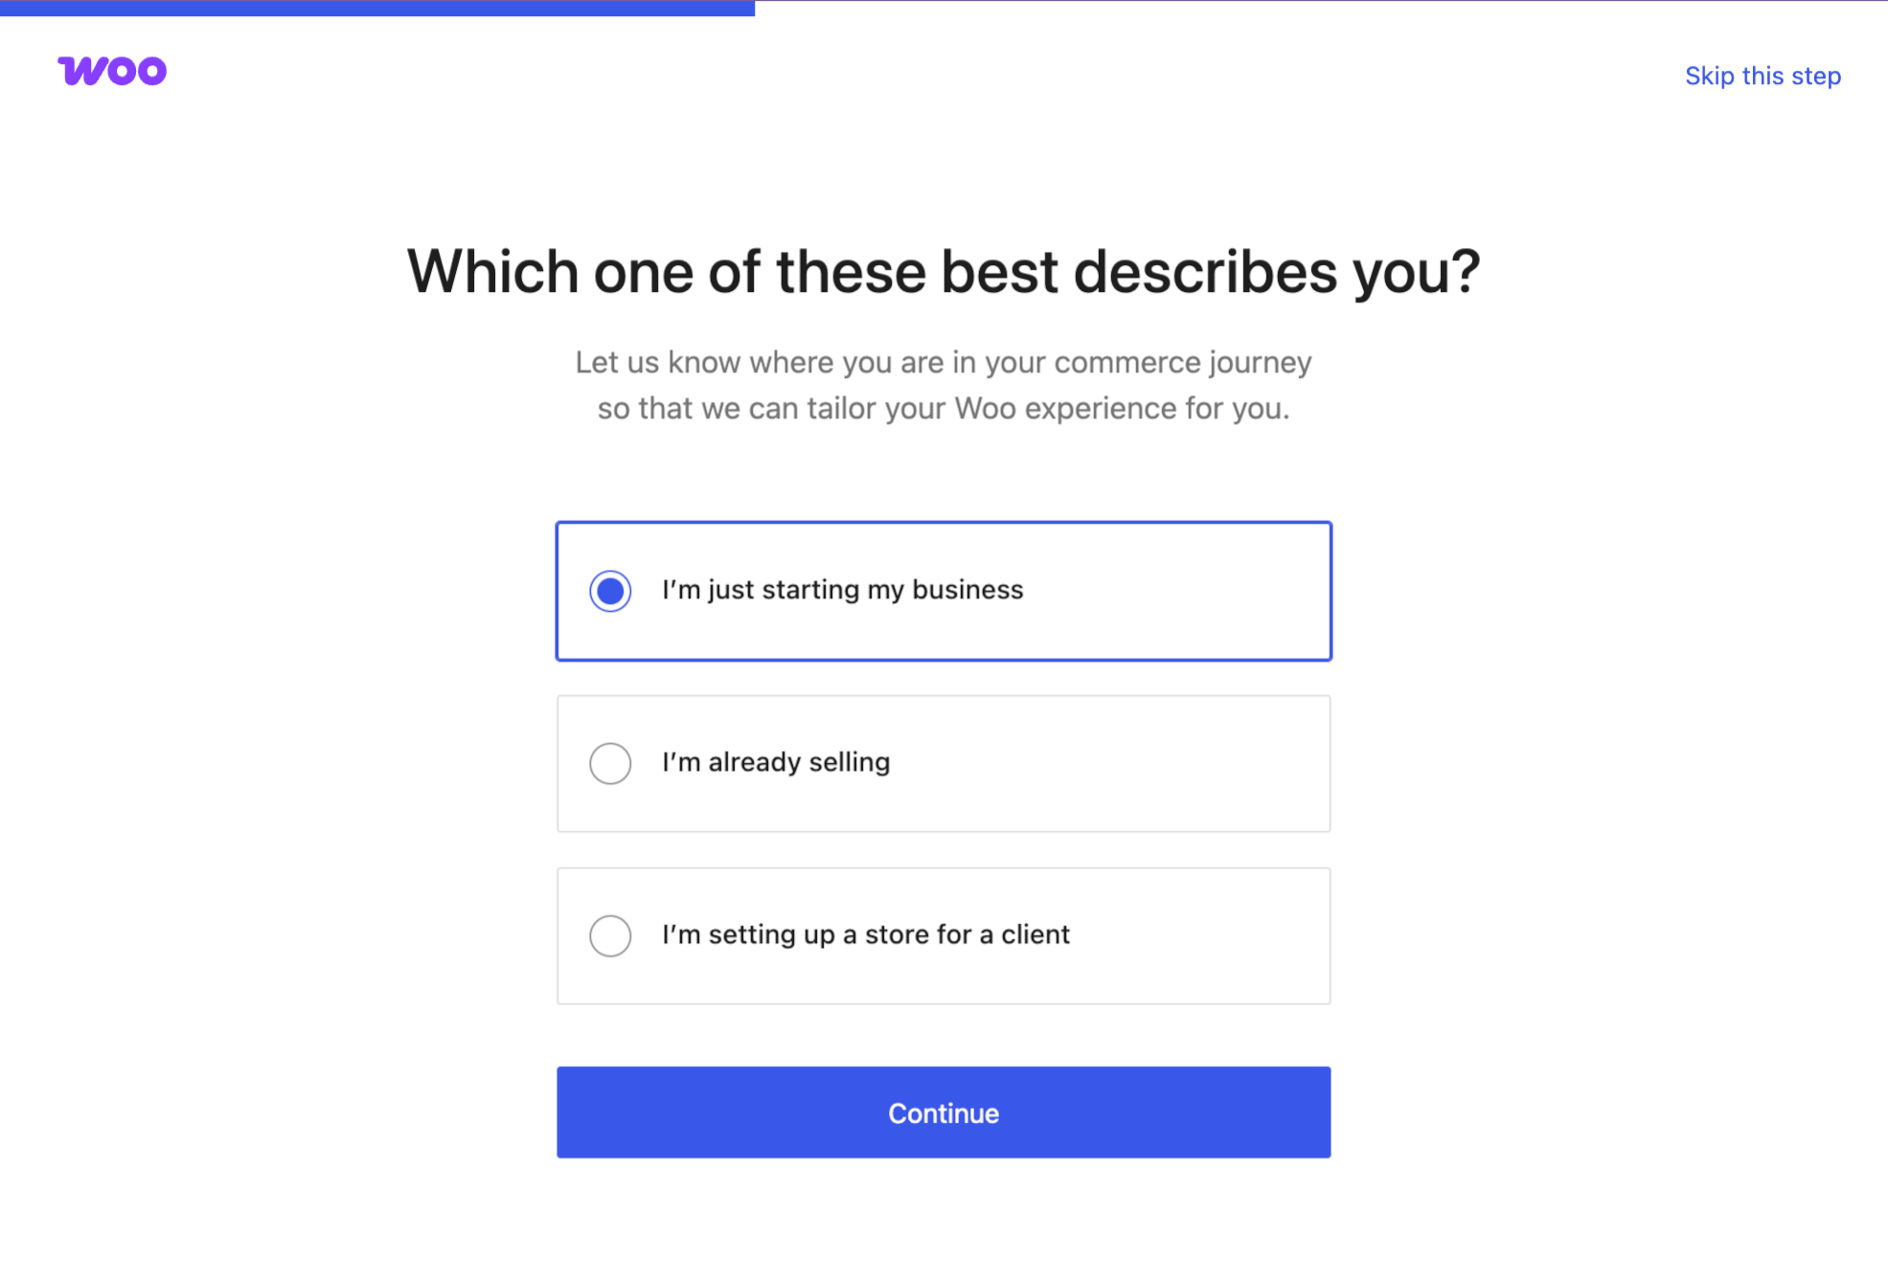Select the just starting my business radio button
The width and height of the screenshot is (1888, 1281).
610,591
